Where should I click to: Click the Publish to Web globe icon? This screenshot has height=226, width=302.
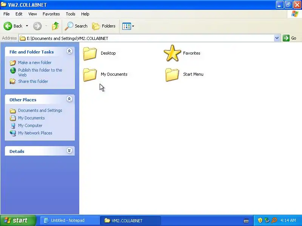13,70
